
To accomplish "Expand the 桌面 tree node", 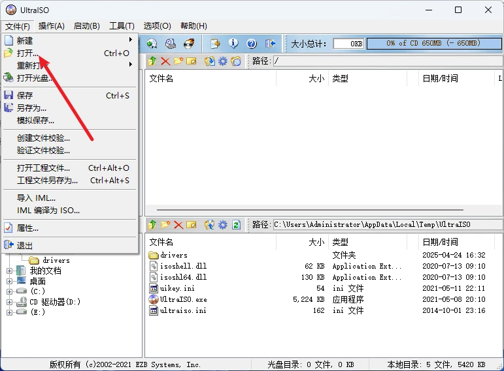I will click(9, 281).
